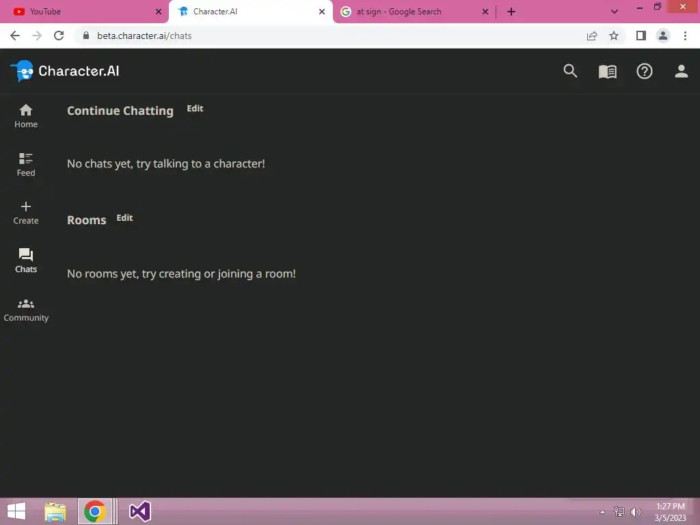Viewport: 700px width, 525px height.
Task: Click the Rooms heading
Action: tap(87, 220)
